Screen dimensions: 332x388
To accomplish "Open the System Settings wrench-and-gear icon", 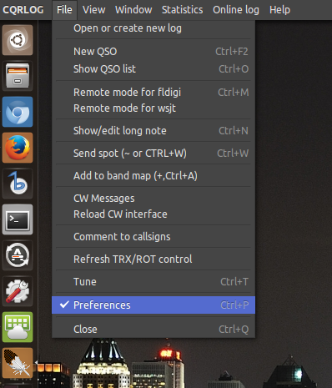I will point(18,291).
